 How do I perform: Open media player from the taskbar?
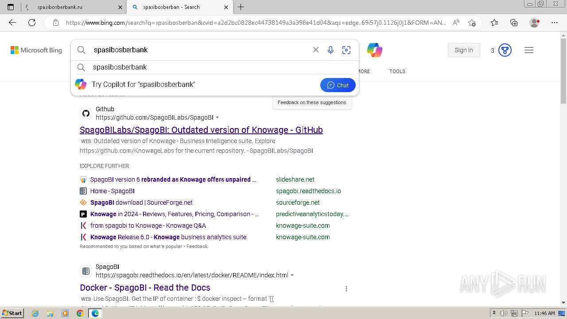65,313
